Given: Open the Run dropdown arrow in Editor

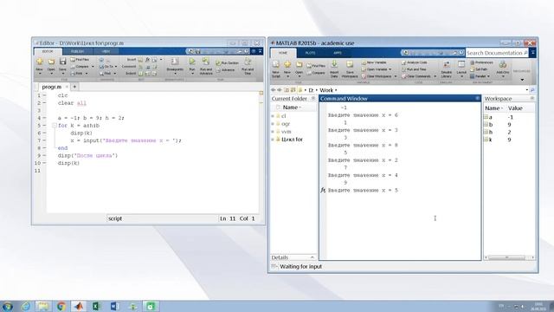Looking at the screenshot, I should pos(192,73).
